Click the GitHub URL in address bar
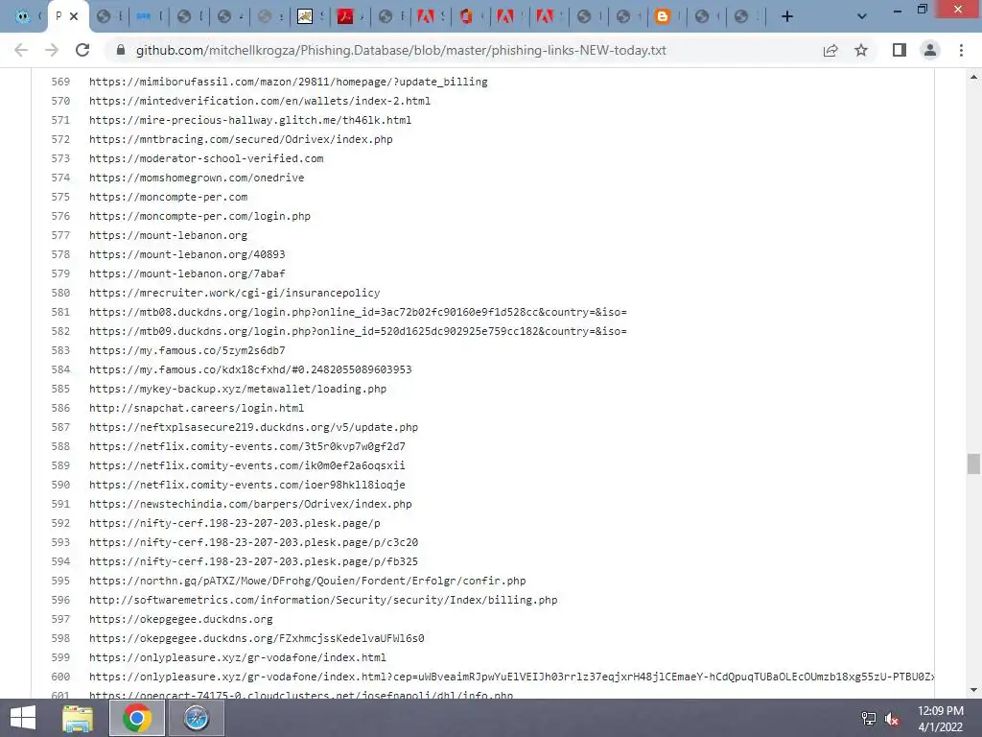 click(x=401, y=50)
